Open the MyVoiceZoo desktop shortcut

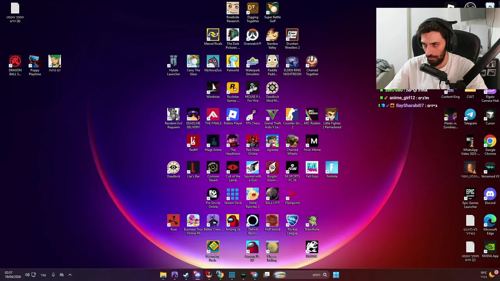(x=213, y=64)
